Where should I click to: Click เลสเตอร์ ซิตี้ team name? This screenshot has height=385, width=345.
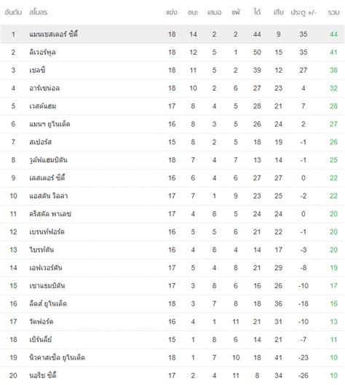[x=47, y=178]
